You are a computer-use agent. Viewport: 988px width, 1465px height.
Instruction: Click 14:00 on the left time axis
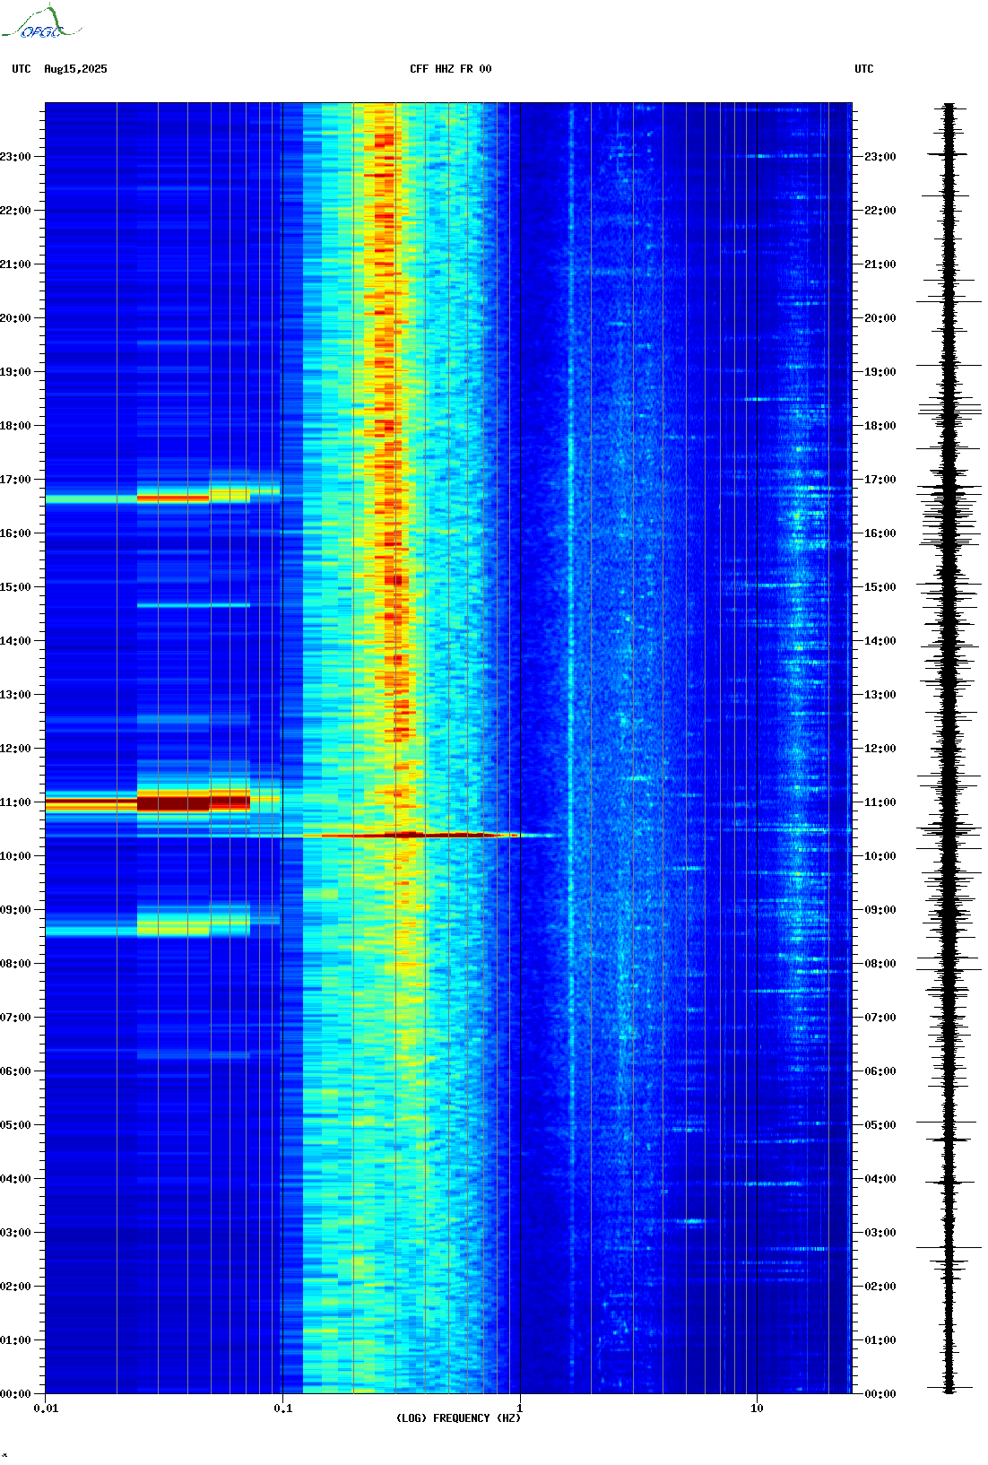click(15, 641)
